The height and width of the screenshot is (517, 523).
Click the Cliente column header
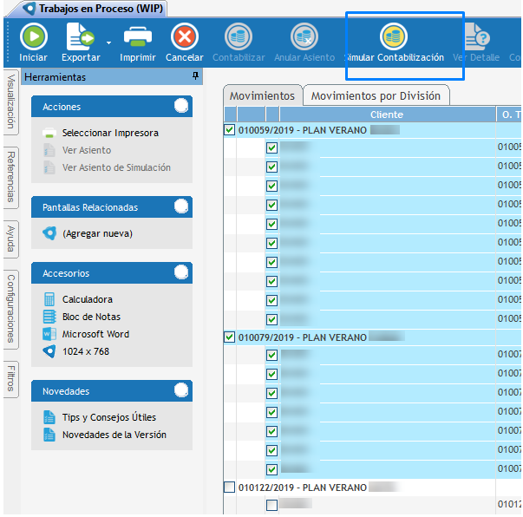tap(386, 115)
